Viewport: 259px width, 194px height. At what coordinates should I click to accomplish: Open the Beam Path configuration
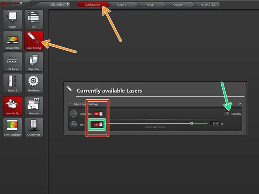point(13,41)
